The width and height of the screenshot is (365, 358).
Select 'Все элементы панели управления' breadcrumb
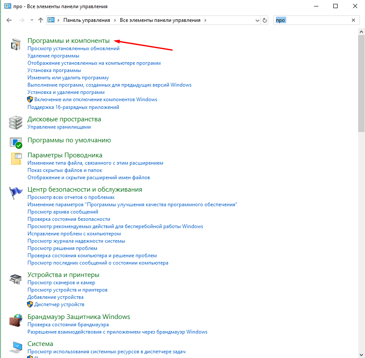click(x=160, y=20)
